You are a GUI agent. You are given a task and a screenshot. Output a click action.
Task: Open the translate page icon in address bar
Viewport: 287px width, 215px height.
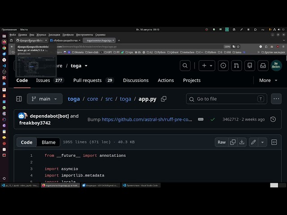point(234,47)
